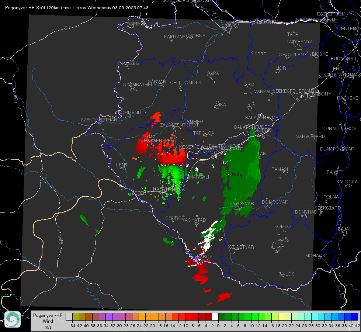Click the CSURGO city label

click(x=175, y=218)
